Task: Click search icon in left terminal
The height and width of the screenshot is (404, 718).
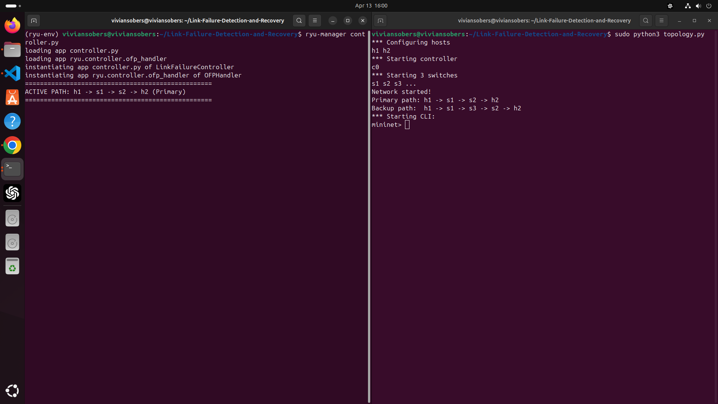Action: pyautogui.click(x=299, y=21)
